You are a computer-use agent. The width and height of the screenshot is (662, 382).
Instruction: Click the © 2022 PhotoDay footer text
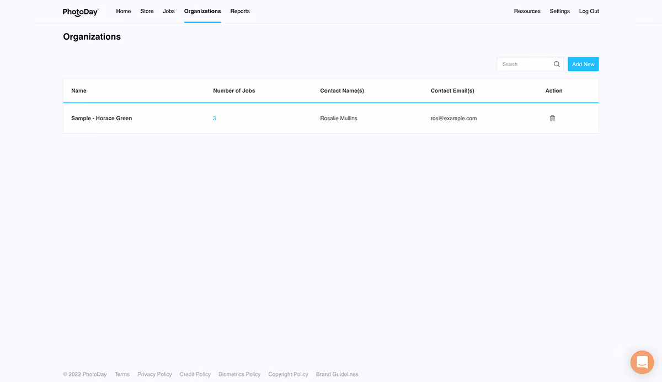pos(85,374)
